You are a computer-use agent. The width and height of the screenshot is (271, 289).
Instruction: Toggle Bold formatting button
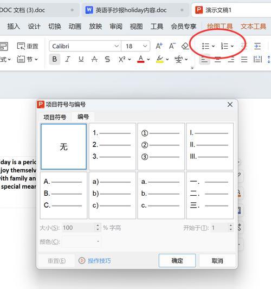[x=55, y=59]
